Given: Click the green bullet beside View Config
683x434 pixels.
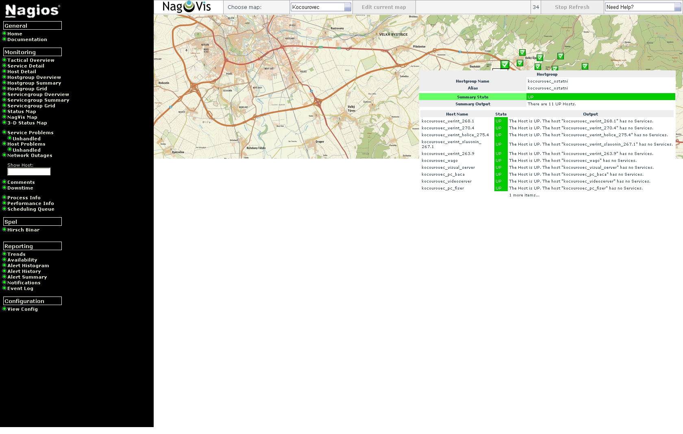Looking at the screenshot, I should tap(4, 309).
